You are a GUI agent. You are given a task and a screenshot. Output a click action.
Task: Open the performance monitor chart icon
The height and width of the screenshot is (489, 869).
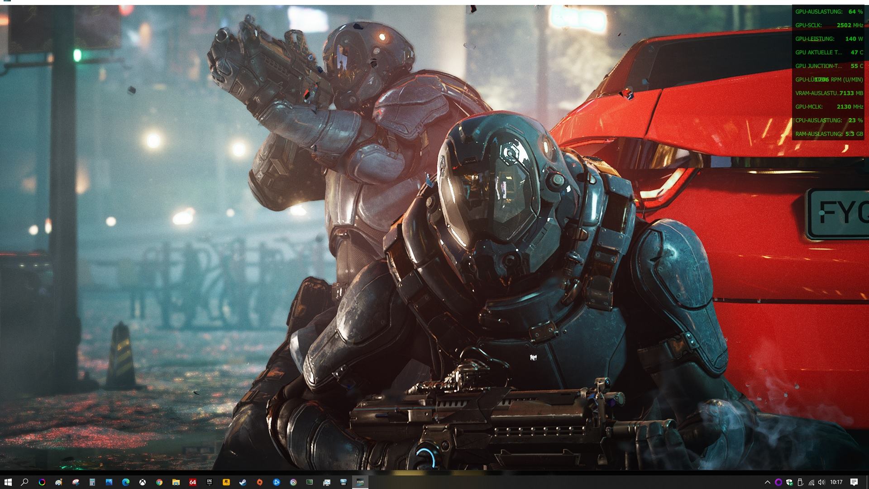(327, 482)
